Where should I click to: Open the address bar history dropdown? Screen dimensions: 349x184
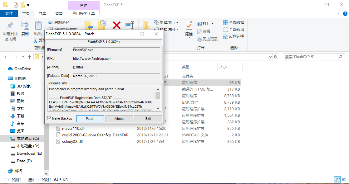271,57
